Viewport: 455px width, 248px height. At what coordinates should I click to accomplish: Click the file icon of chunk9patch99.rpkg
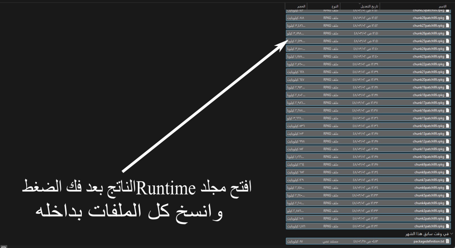tap(448, 164)
